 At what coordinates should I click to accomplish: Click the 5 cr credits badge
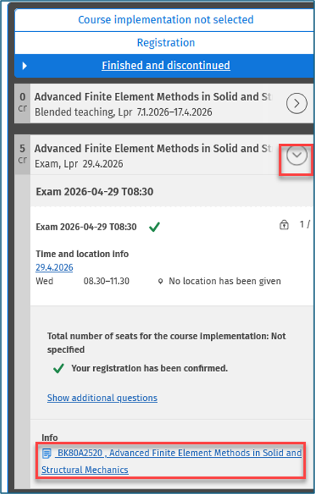[x=23, y=154]
